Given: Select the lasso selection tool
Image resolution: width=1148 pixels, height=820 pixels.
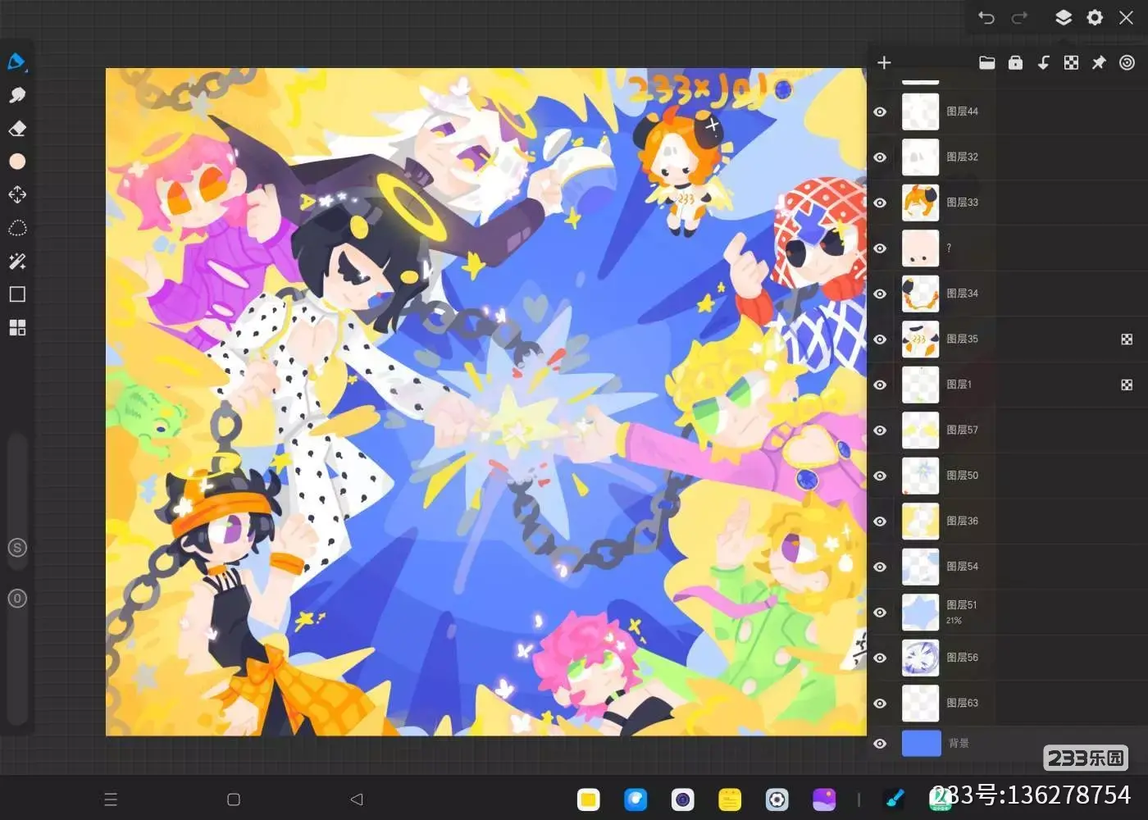Looking at the screenshot, I should tap(17, 228).
